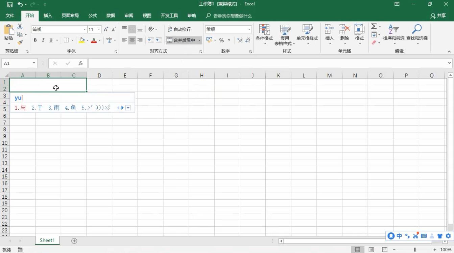Toggle Bold formatting

point(35,40)
